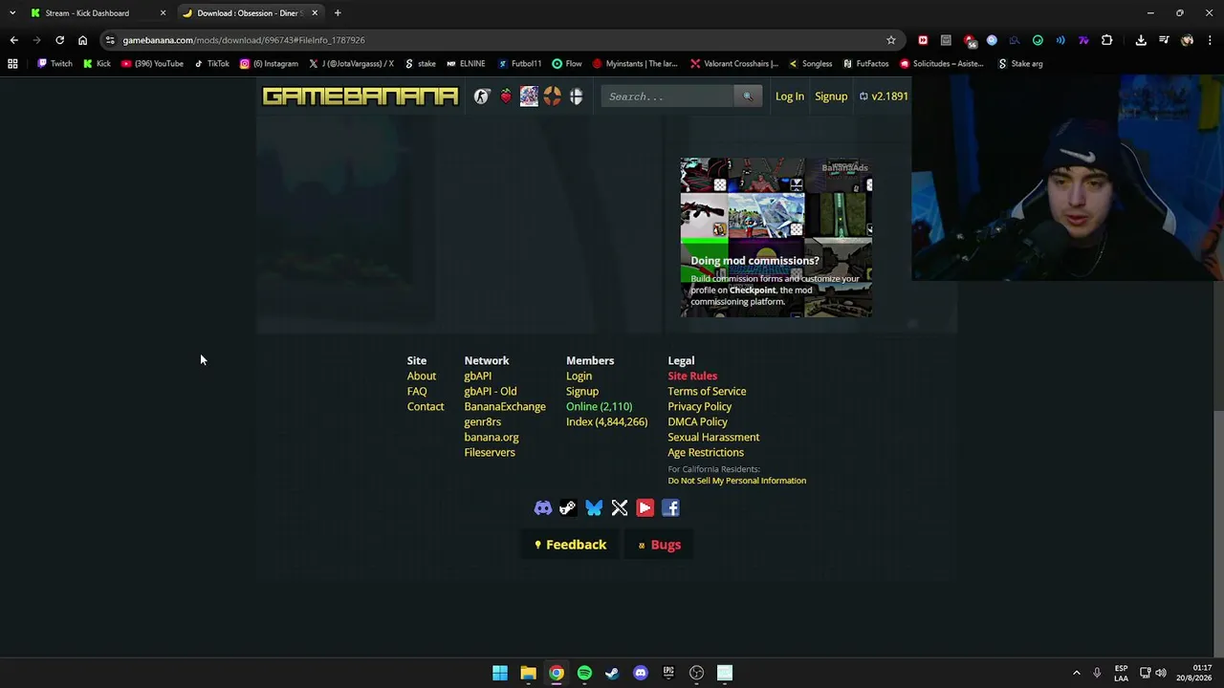Click the Bugs button
The width and height of the screenshot is (1224, 688).
(660, 545)
